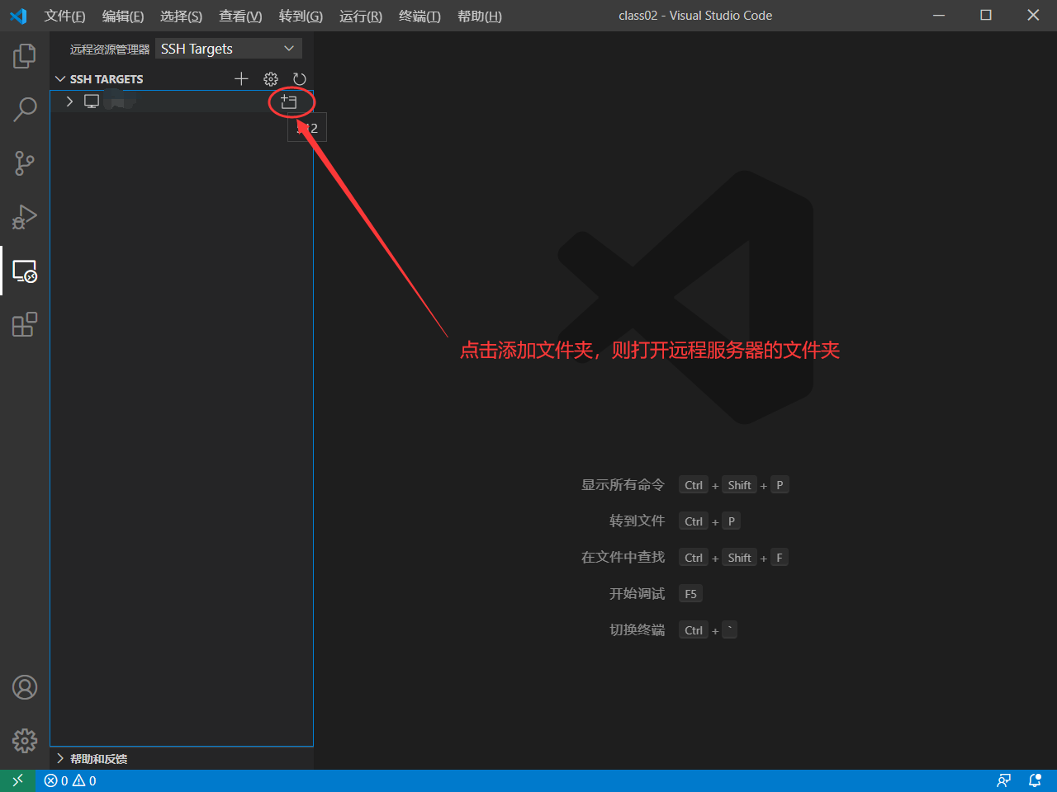Screen dimensions: 1057x792
Task: Open notifications bell in status bar
Action: [1035, 780]
